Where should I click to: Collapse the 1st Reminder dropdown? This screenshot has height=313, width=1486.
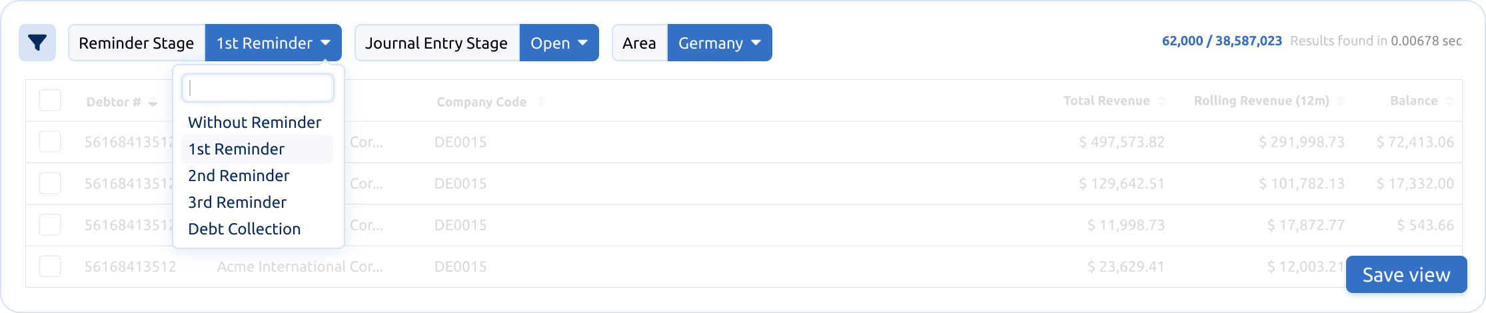point(273,43)
